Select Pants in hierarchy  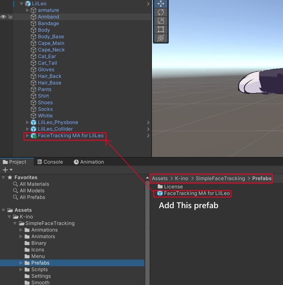[x=45, y=89]
